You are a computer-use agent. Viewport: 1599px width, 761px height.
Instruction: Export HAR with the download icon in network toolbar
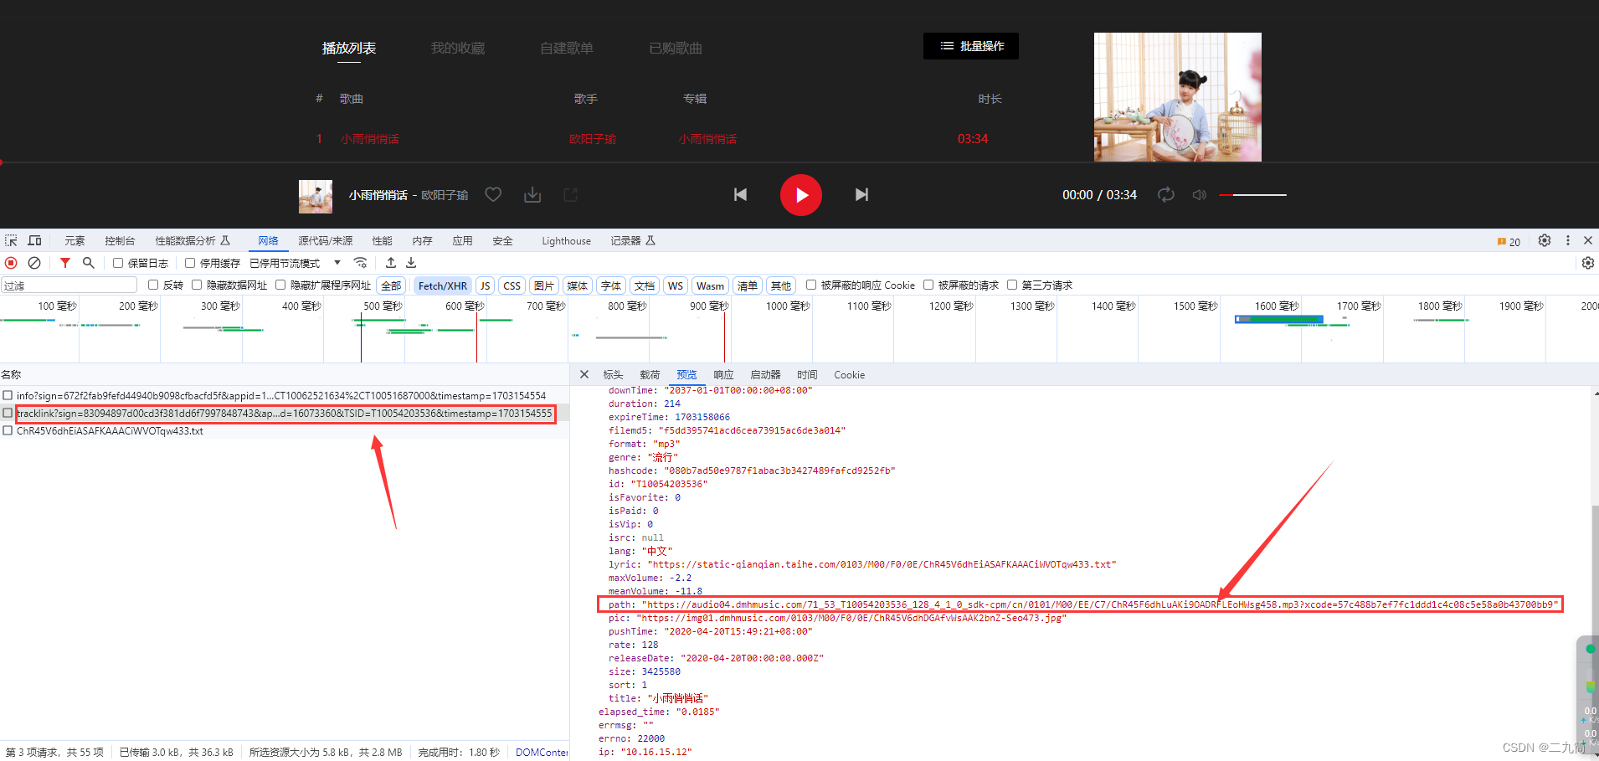[411, 263]
